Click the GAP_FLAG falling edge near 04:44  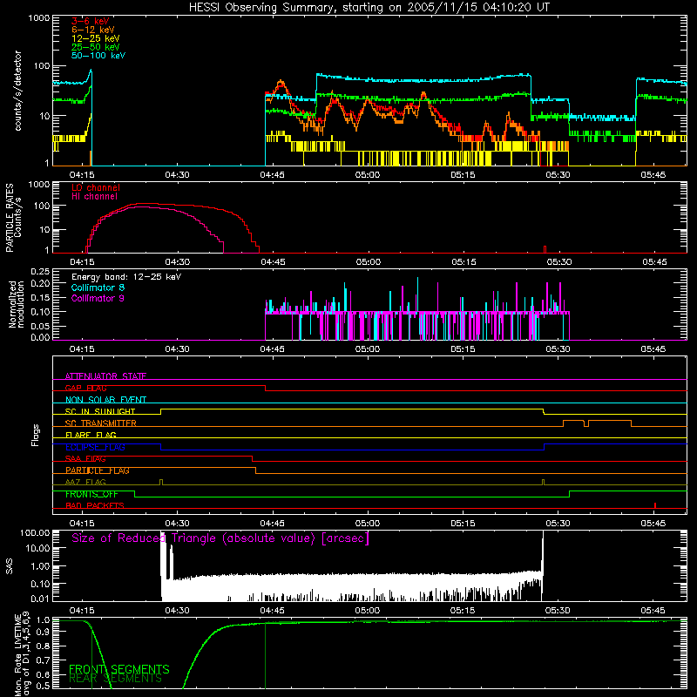[266, 388]
